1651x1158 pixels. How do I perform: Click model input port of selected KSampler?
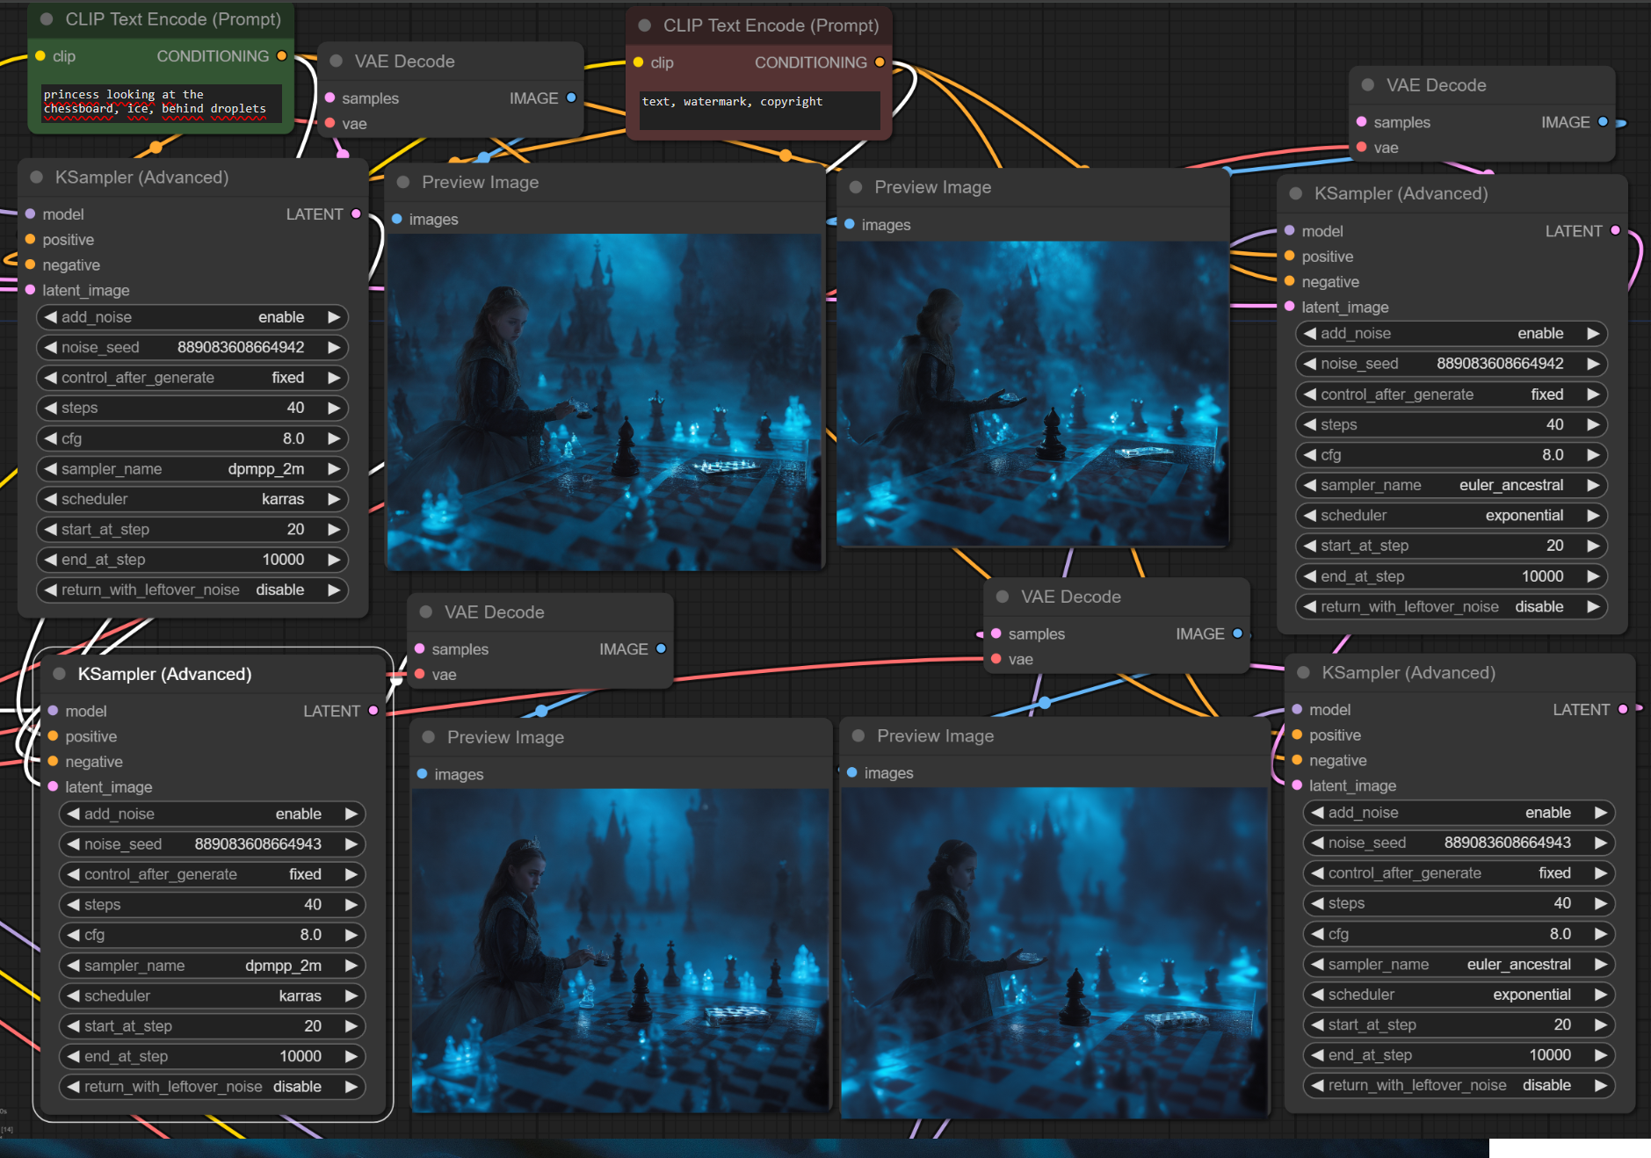click(x=54, y=711)
